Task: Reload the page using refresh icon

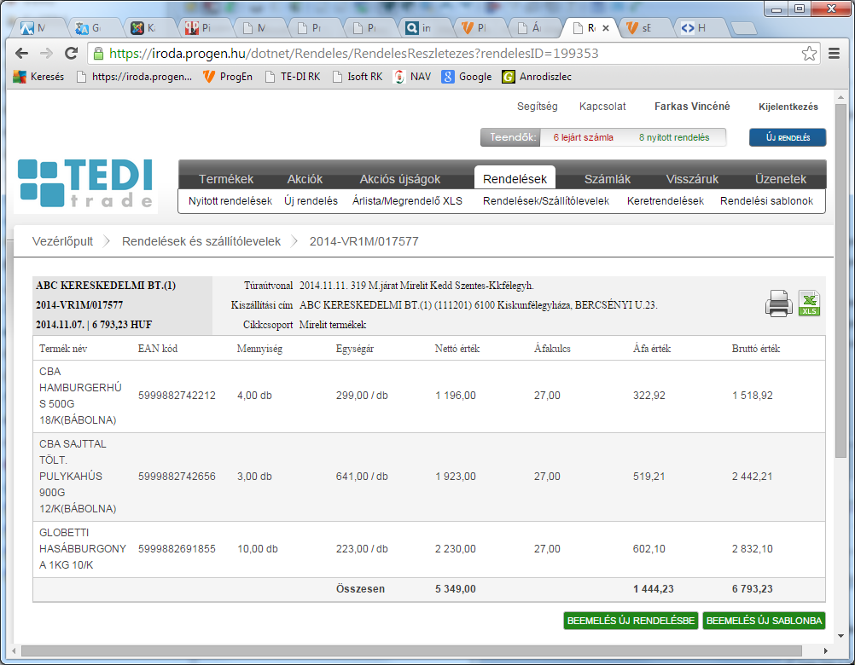Action: [x=72, y=54]
